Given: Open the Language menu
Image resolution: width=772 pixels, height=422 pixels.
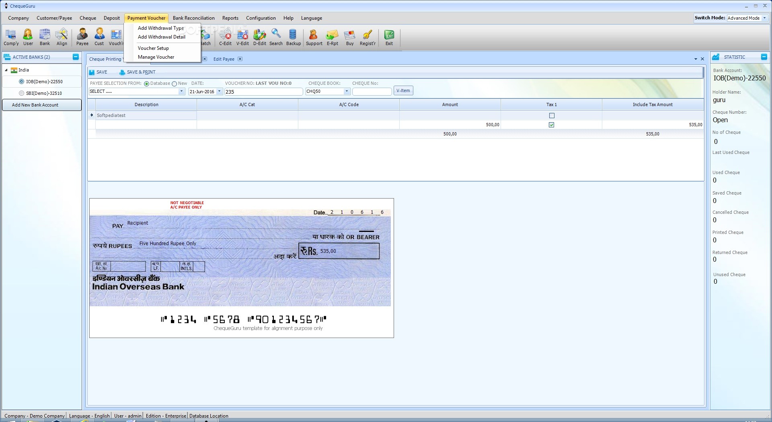Looking at the screenshot, I should [312, 18].
